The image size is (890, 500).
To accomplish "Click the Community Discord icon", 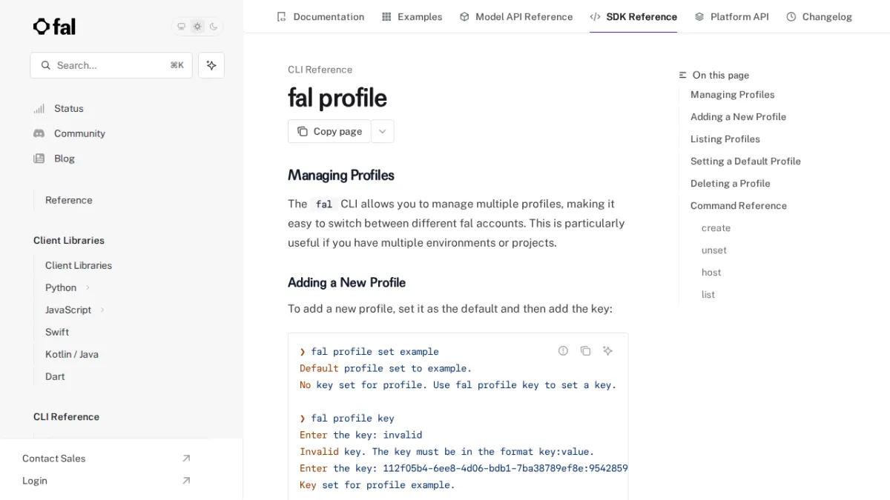I will 39,133.
